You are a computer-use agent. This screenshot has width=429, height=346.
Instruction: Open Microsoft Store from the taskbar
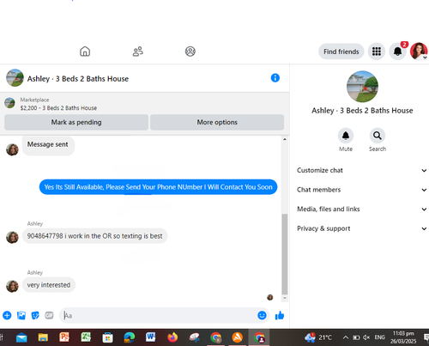(x=107, y=337)
